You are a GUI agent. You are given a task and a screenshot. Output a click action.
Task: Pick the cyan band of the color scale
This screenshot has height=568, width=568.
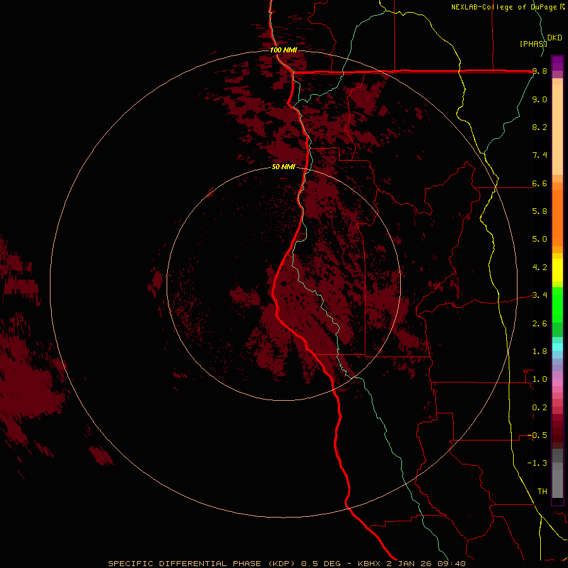(x=557, y=346)
